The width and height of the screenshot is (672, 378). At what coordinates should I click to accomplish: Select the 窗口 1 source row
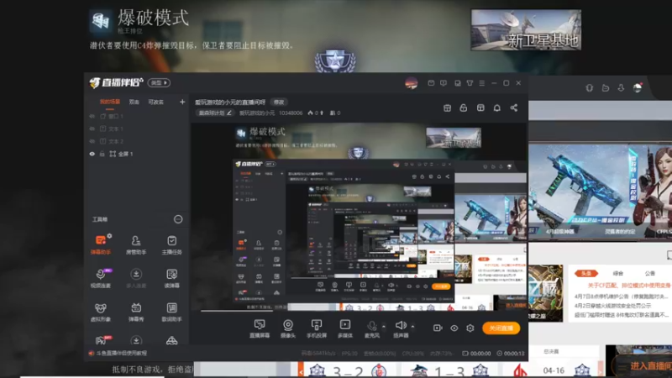pyautogui.click(x=137, y=116)
